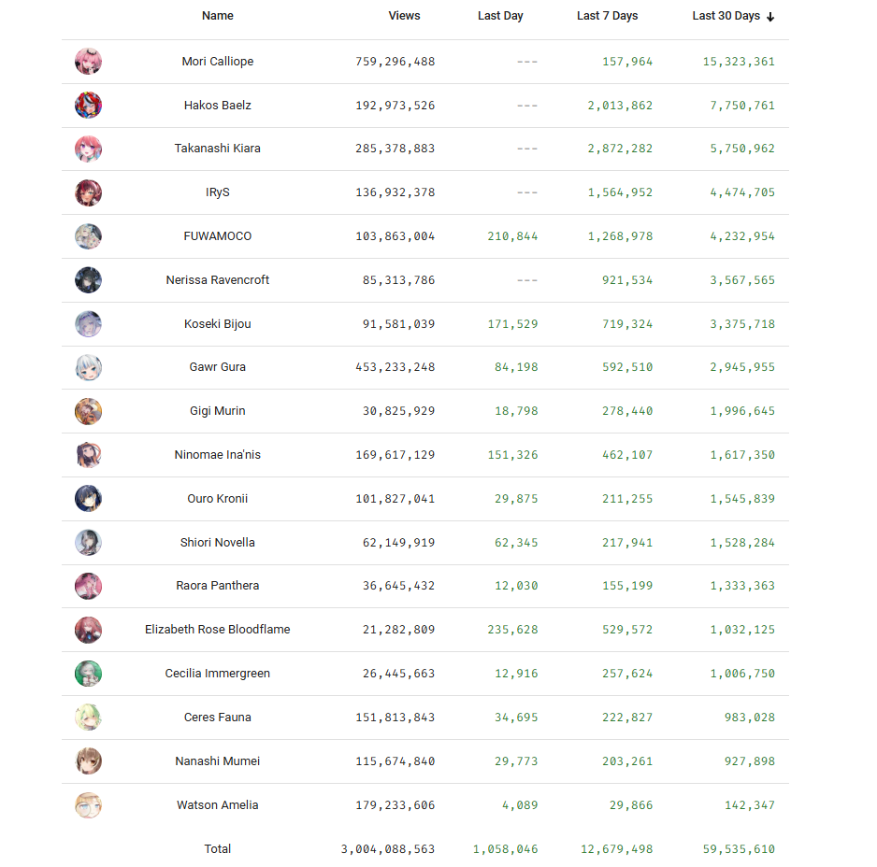The width and height of the screenshot is (877, 867).
Task: Open Elizabeth Rose Bloodflame name link
Action: click(218, 630)
